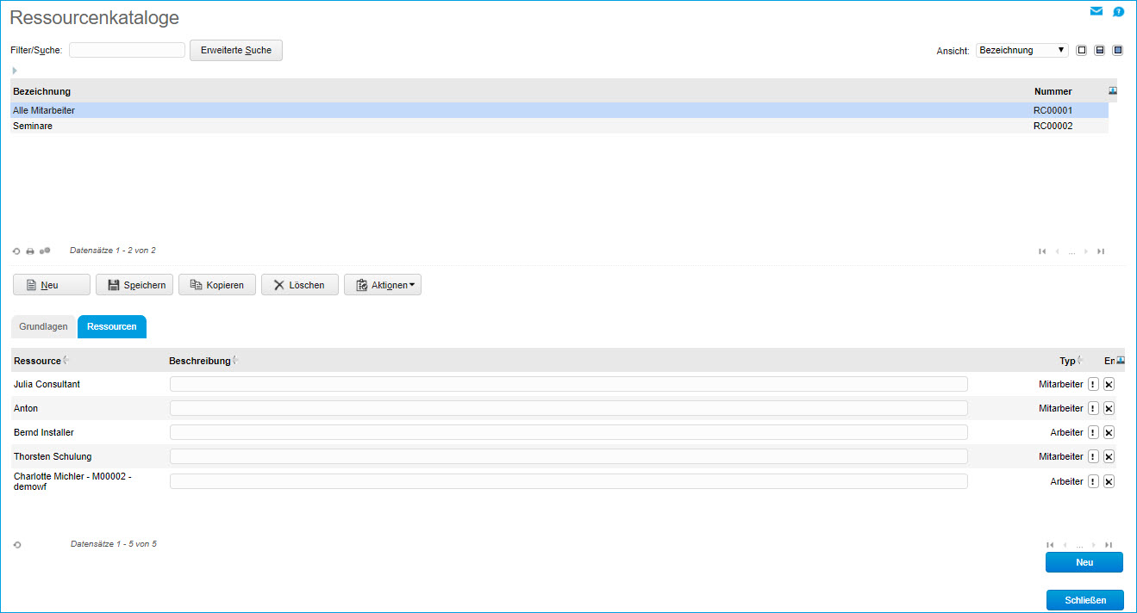Screen dimensions: 1137x613
Task: Select the Alle Mitarbeiter catalog row
Action: tap(559, 110)
